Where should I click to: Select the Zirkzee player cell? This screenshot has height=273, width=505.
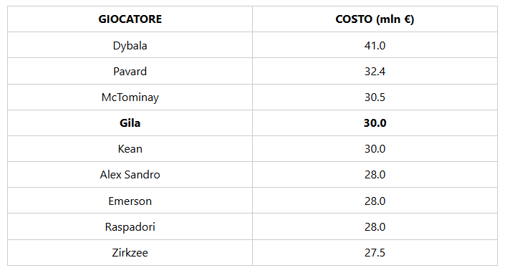click(x=130, y=252)
